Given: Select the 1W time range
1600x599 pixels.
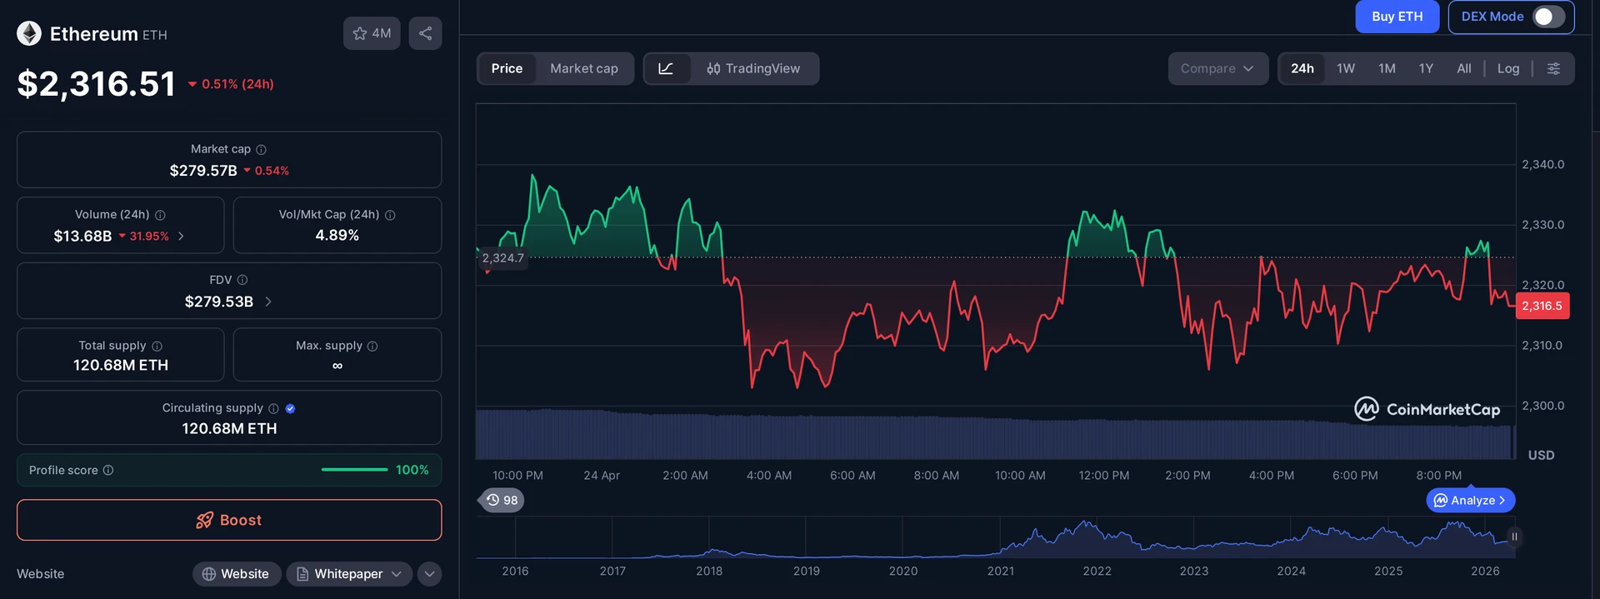Looking at the screenshot, I should point(1346,68).
